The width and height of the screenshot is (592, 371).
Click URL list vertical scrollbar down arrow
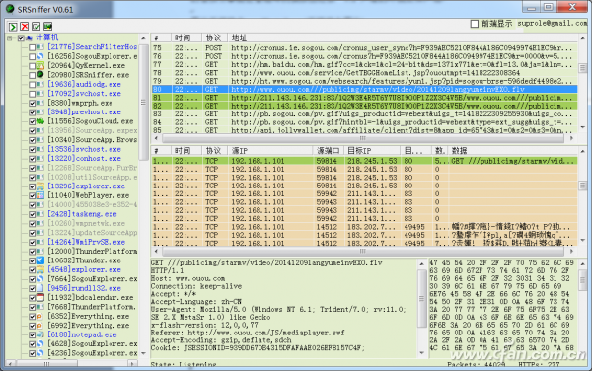(x=582, y=127)
